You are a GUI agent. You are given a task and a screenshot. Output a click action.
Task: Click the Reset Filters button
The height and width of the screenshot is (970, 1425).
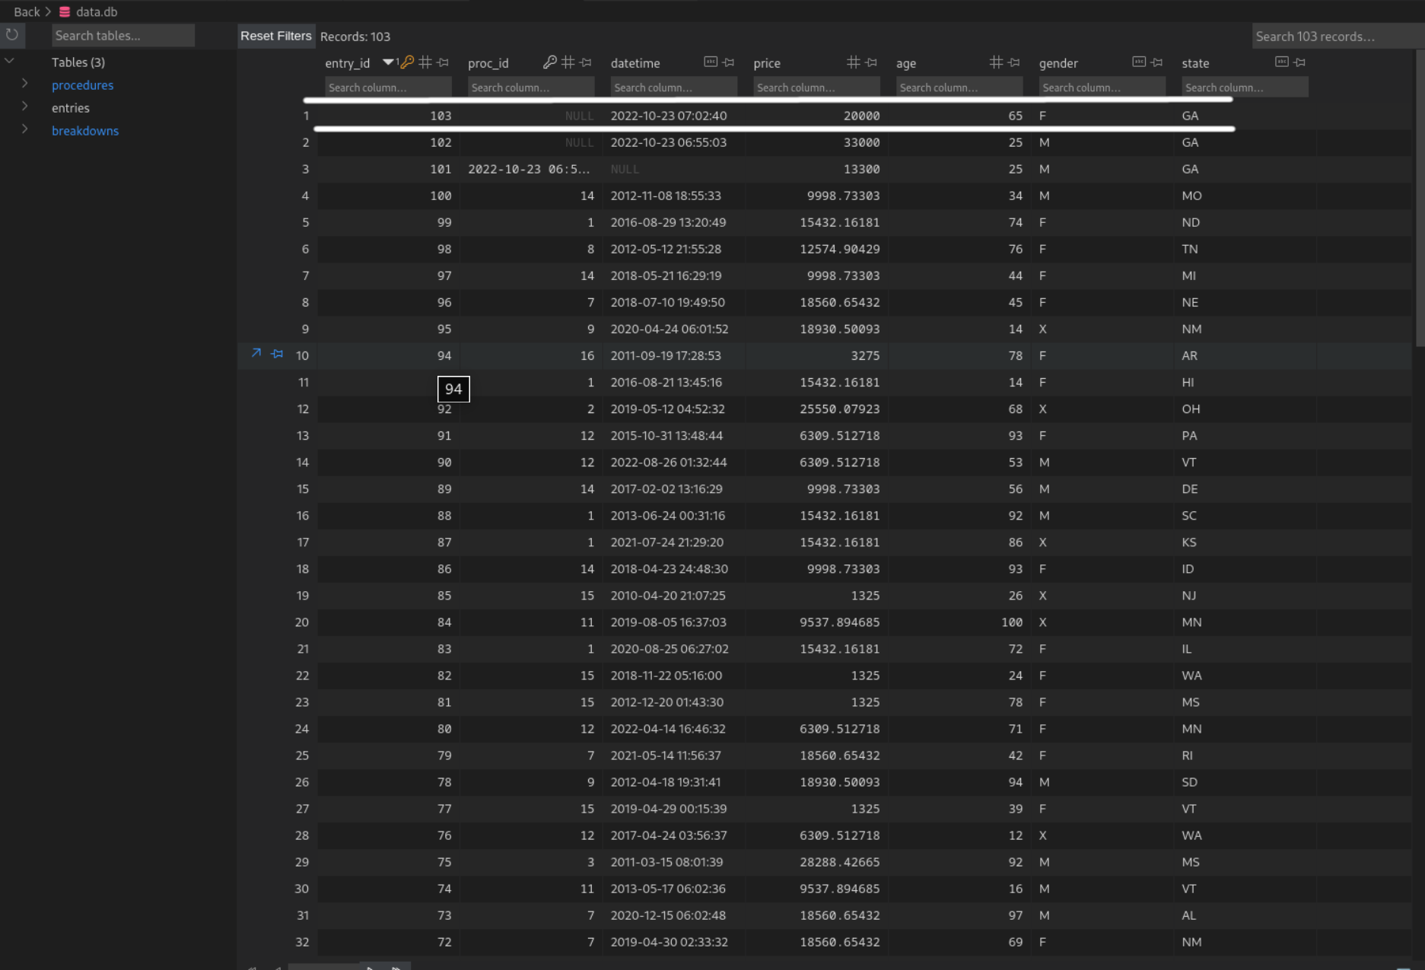point(276,36)
